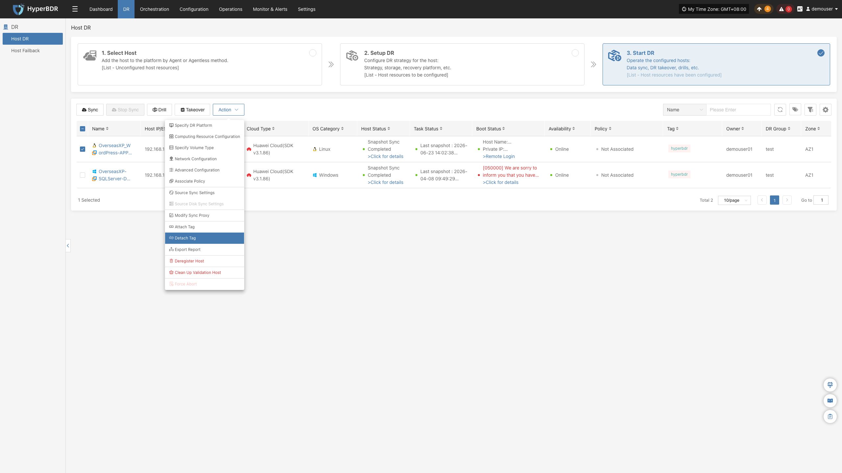Click the demouser profile icon
The image size is (842, 473).
808,9
